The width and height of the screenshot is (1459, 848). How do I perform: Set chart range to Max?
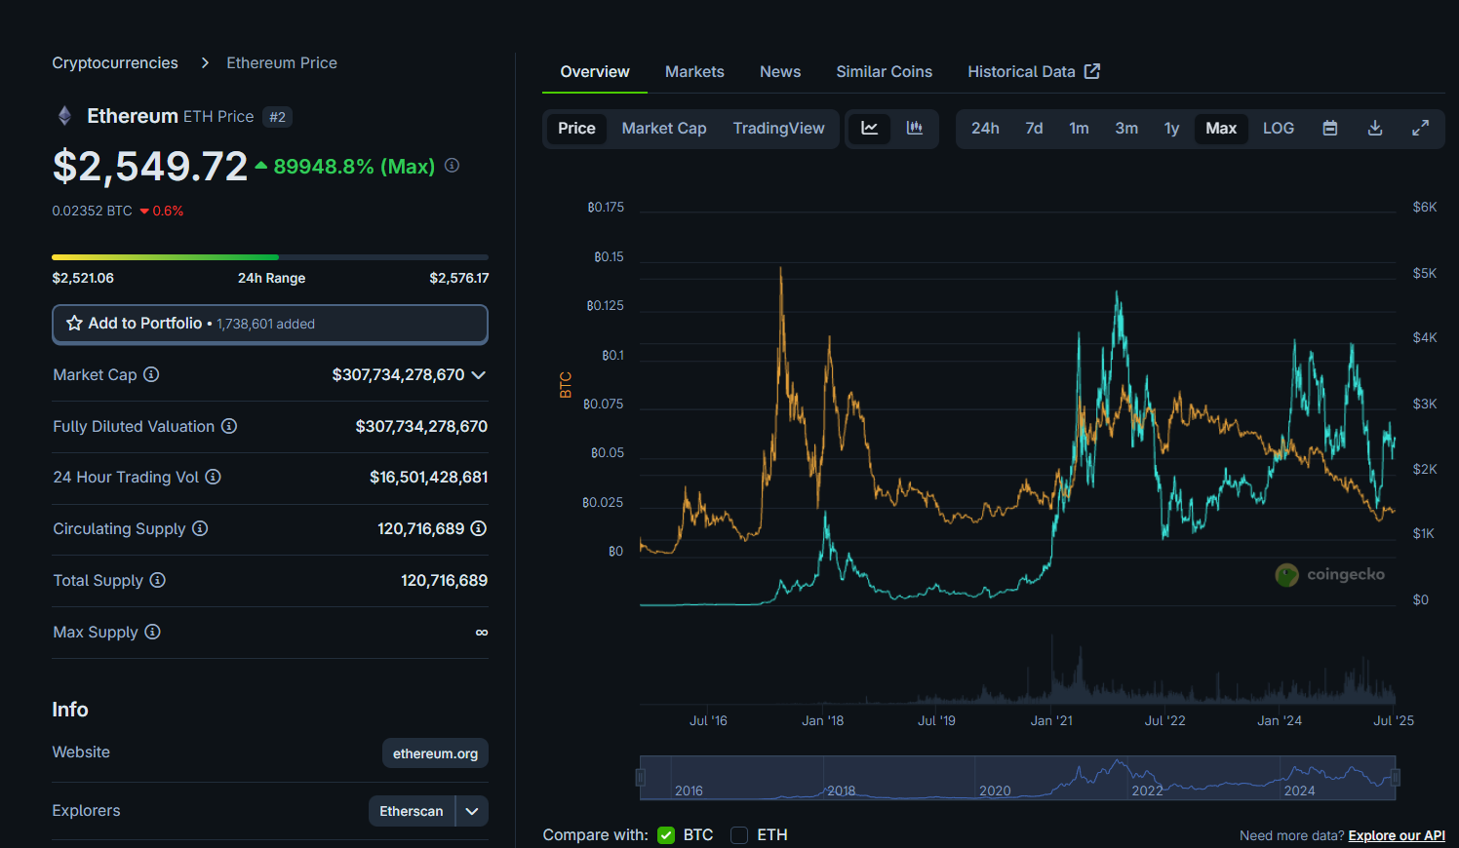pos(1221,129)
